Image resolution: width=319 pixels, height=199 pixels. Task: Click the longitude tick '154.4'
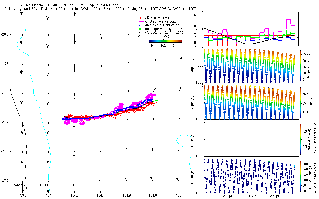click(101, 196)
